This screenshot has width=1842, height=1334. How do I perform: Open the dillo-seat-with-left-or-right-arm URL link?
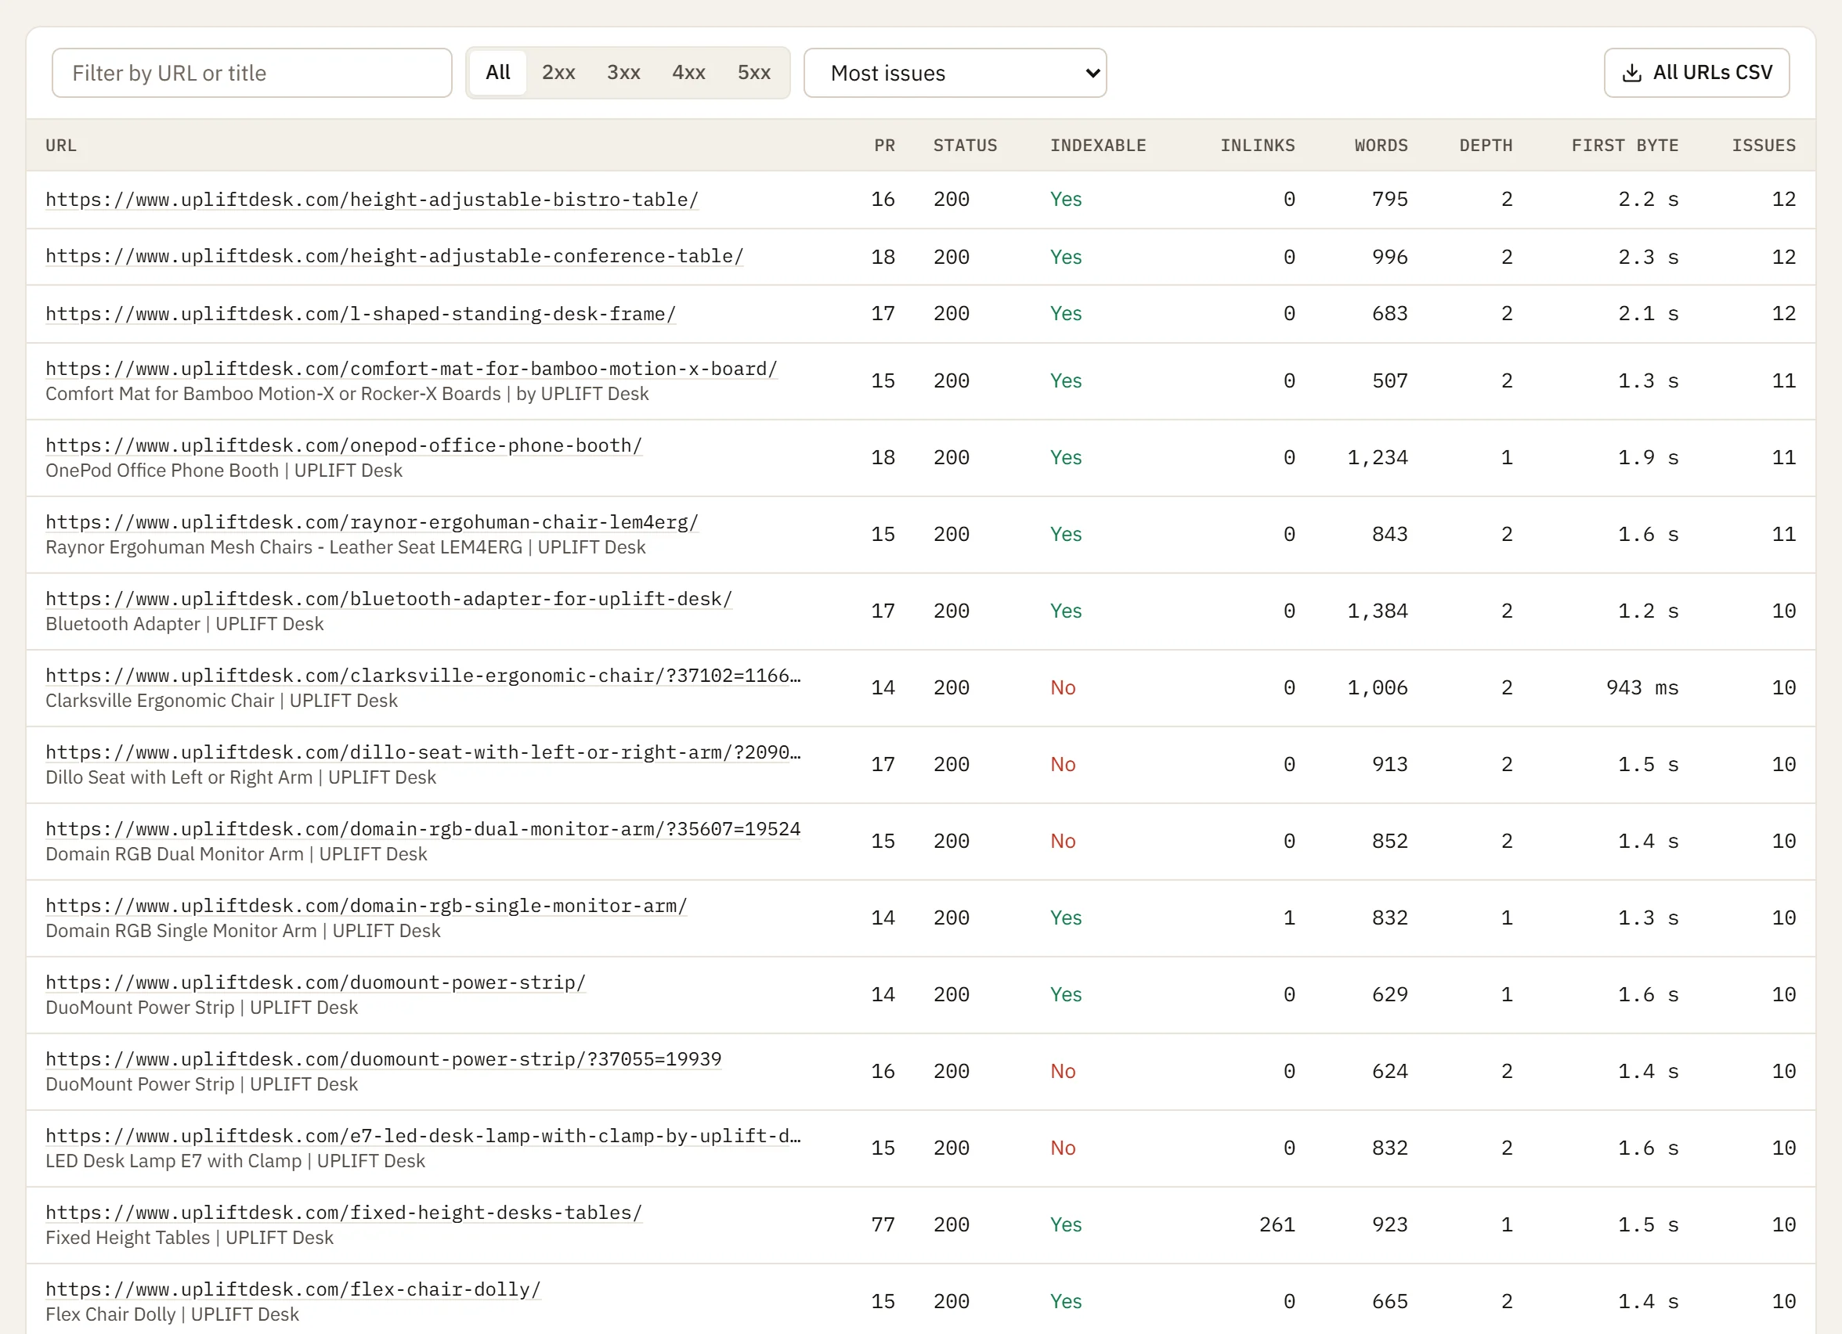coord(423,752)
